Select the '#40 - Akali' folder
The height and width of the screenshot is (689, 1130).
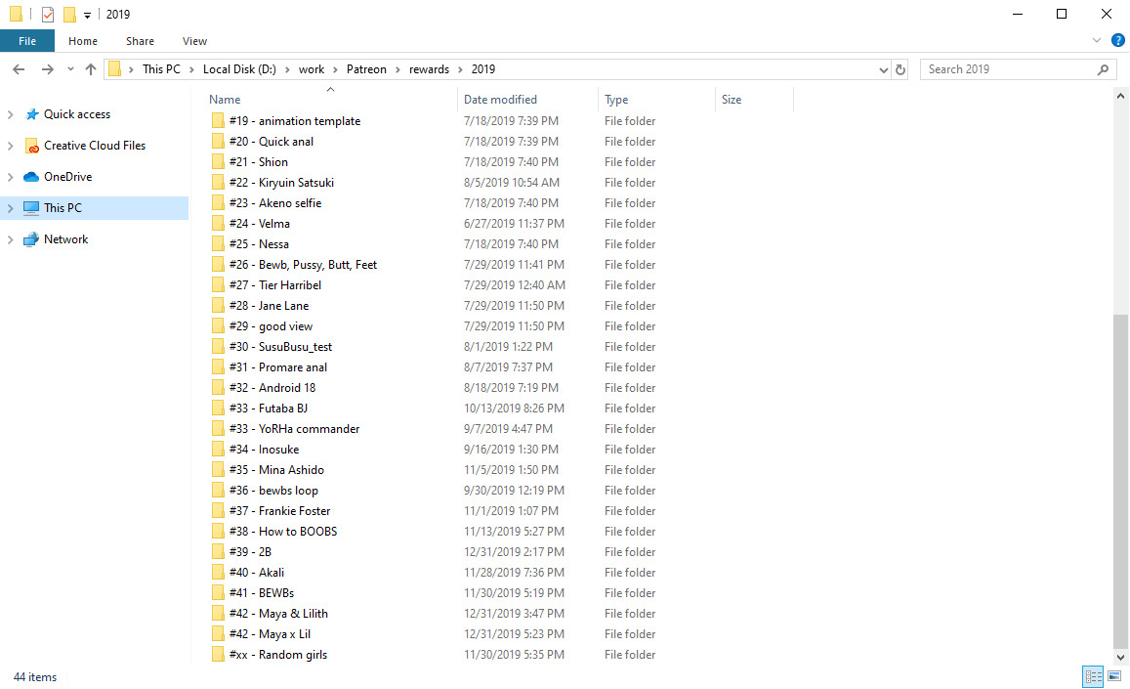click(x=257, y=572)
